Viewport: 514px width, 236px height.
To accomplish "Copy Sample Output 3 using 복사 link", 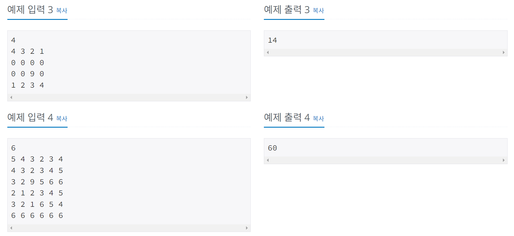I will (318, 11).
